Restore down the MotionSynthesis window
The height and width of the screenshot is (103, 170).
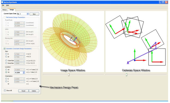pos(163,2)
